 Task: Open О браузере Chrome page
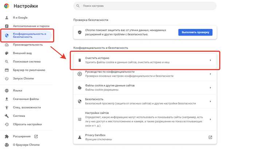(26, 145)
